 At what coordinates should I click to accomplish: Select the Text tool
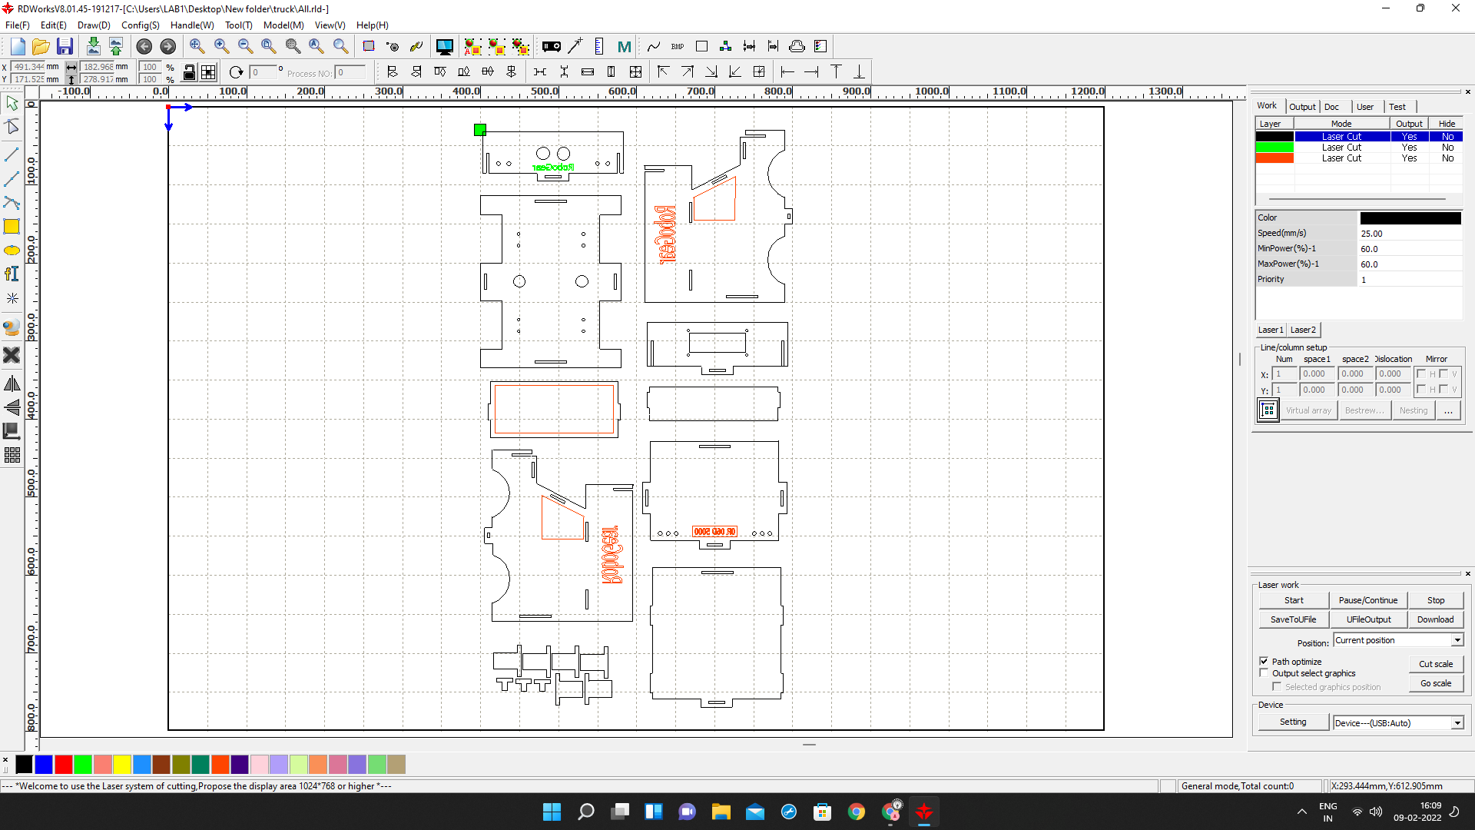(12, 274)
